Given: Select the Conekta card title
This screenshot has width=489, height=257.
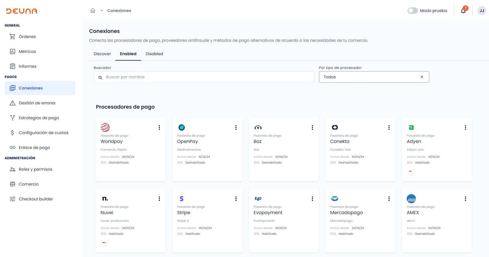Looking at the screenshot, I should point(340,141).
